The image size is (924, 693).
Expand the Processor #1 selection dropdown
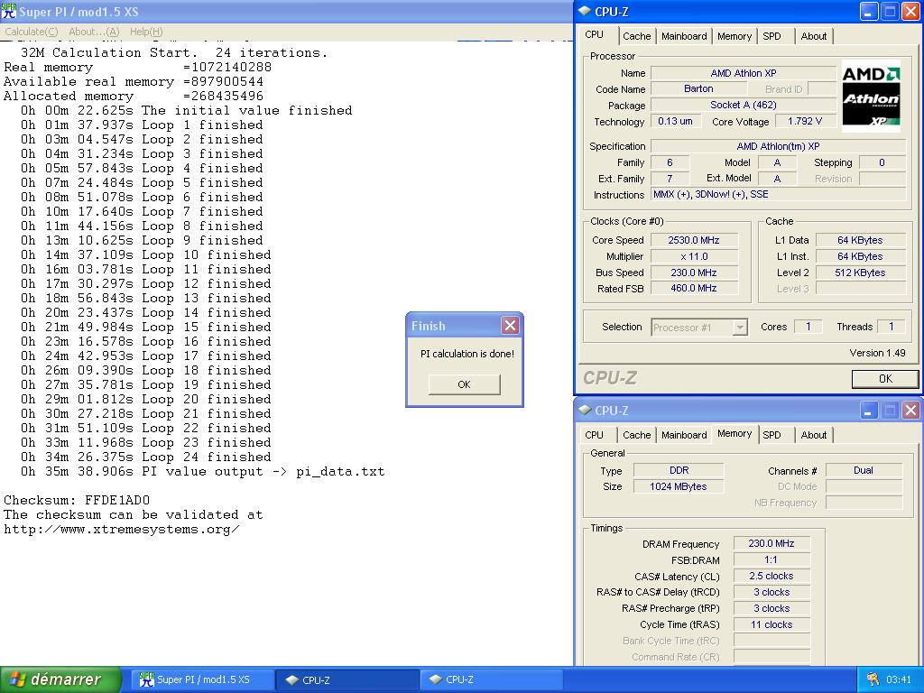[740, 327]
